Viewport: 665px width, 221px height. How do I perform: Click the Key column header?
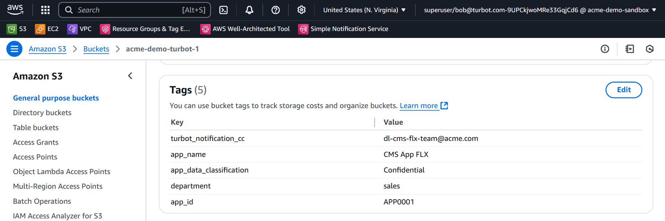(177, 122)
